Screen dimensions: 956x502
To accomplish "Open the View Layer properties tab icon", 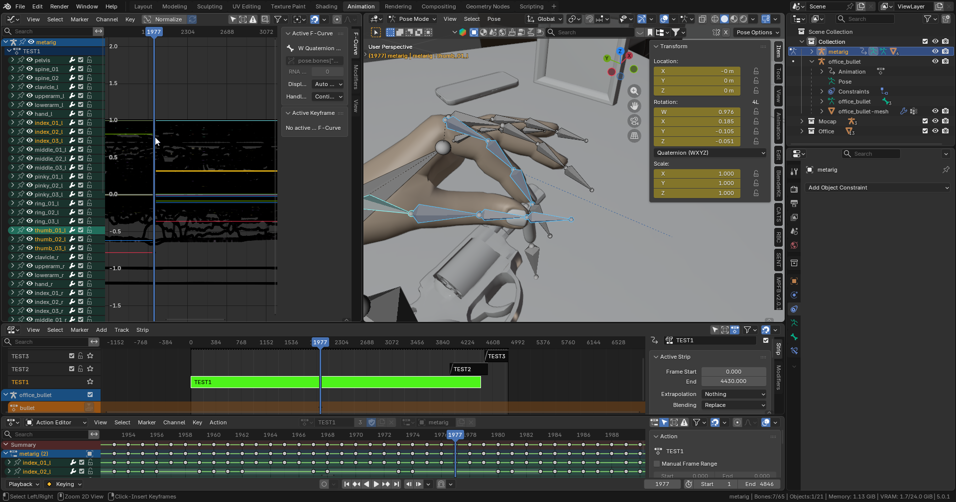I will point(794,217).
